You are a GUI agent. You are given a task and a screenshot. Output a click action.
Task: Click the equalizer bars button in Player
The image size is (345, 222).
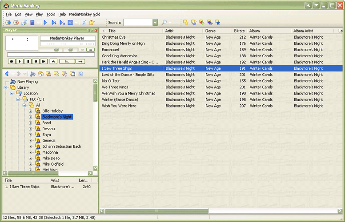67,62
